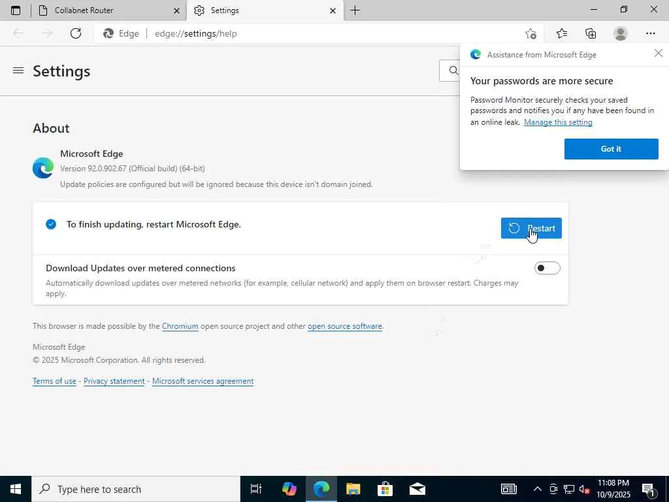Viewport: 669px width, 502px height.
Task: Open the Privacy statement link
Action: tap(114, 381)
